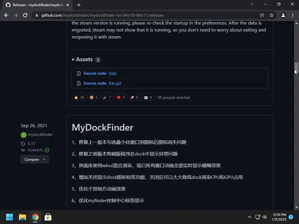Click the network tray icon
The image size is (299, 224).
coord(258,217)
